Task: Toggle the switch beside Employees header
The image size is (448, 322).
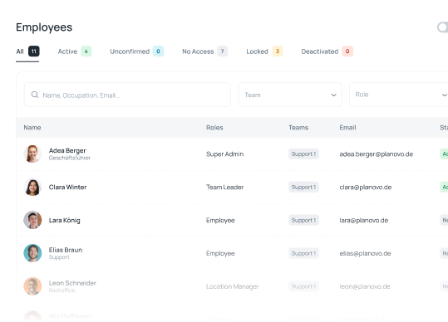Action: tap(442, 27)
